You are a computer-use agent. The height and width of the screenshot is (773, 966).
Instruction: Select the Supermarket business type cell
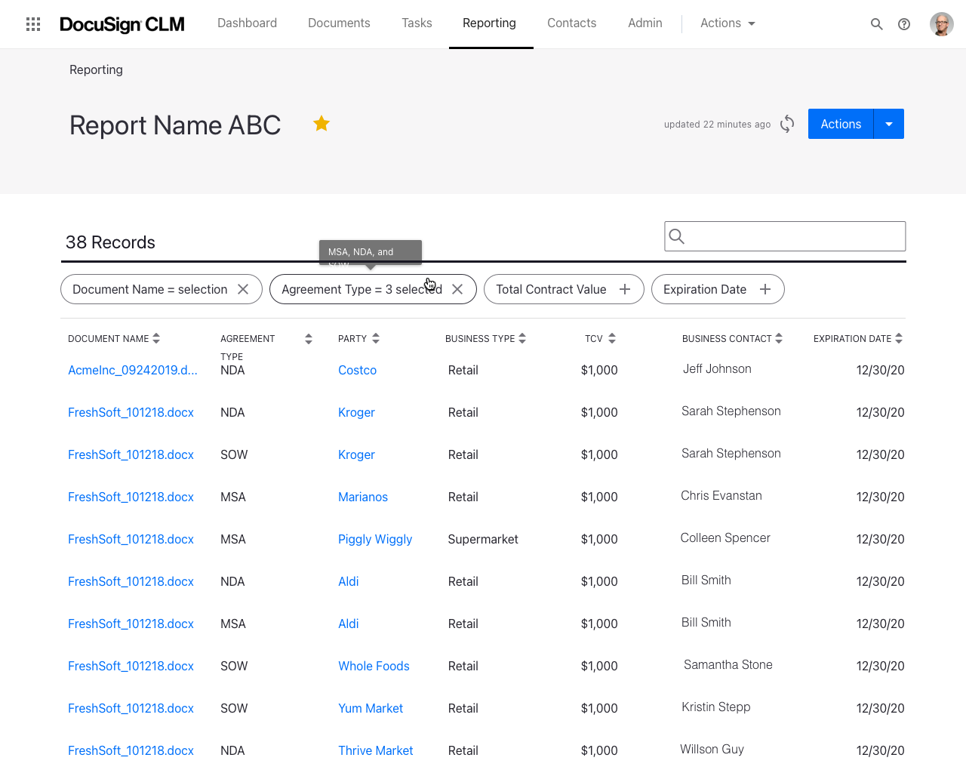(x=483, y=539)
